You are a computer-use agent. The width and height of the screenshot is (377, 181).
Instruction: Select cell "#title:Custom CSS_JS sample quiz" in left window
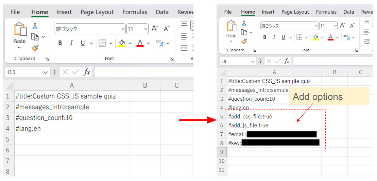72,97
